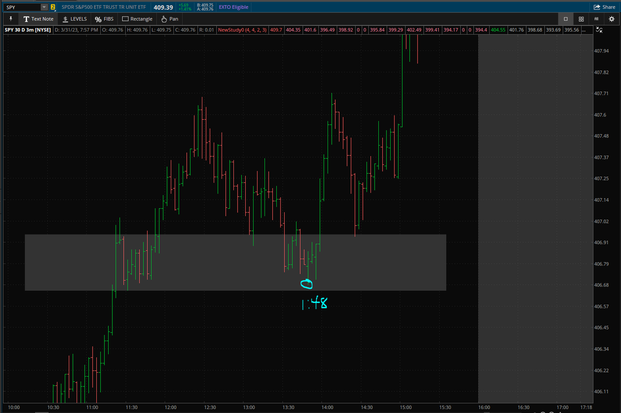Click the study value 396.49

[x=327, y=30]
